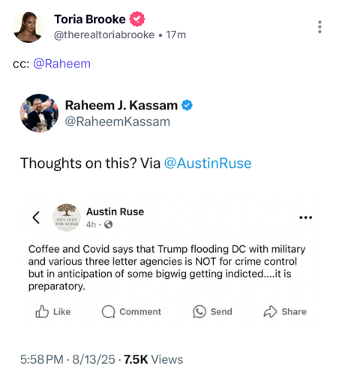The image size is (342, 375).
Task: Click Toria Brooke's red verified badge
Action: (136, 19)
